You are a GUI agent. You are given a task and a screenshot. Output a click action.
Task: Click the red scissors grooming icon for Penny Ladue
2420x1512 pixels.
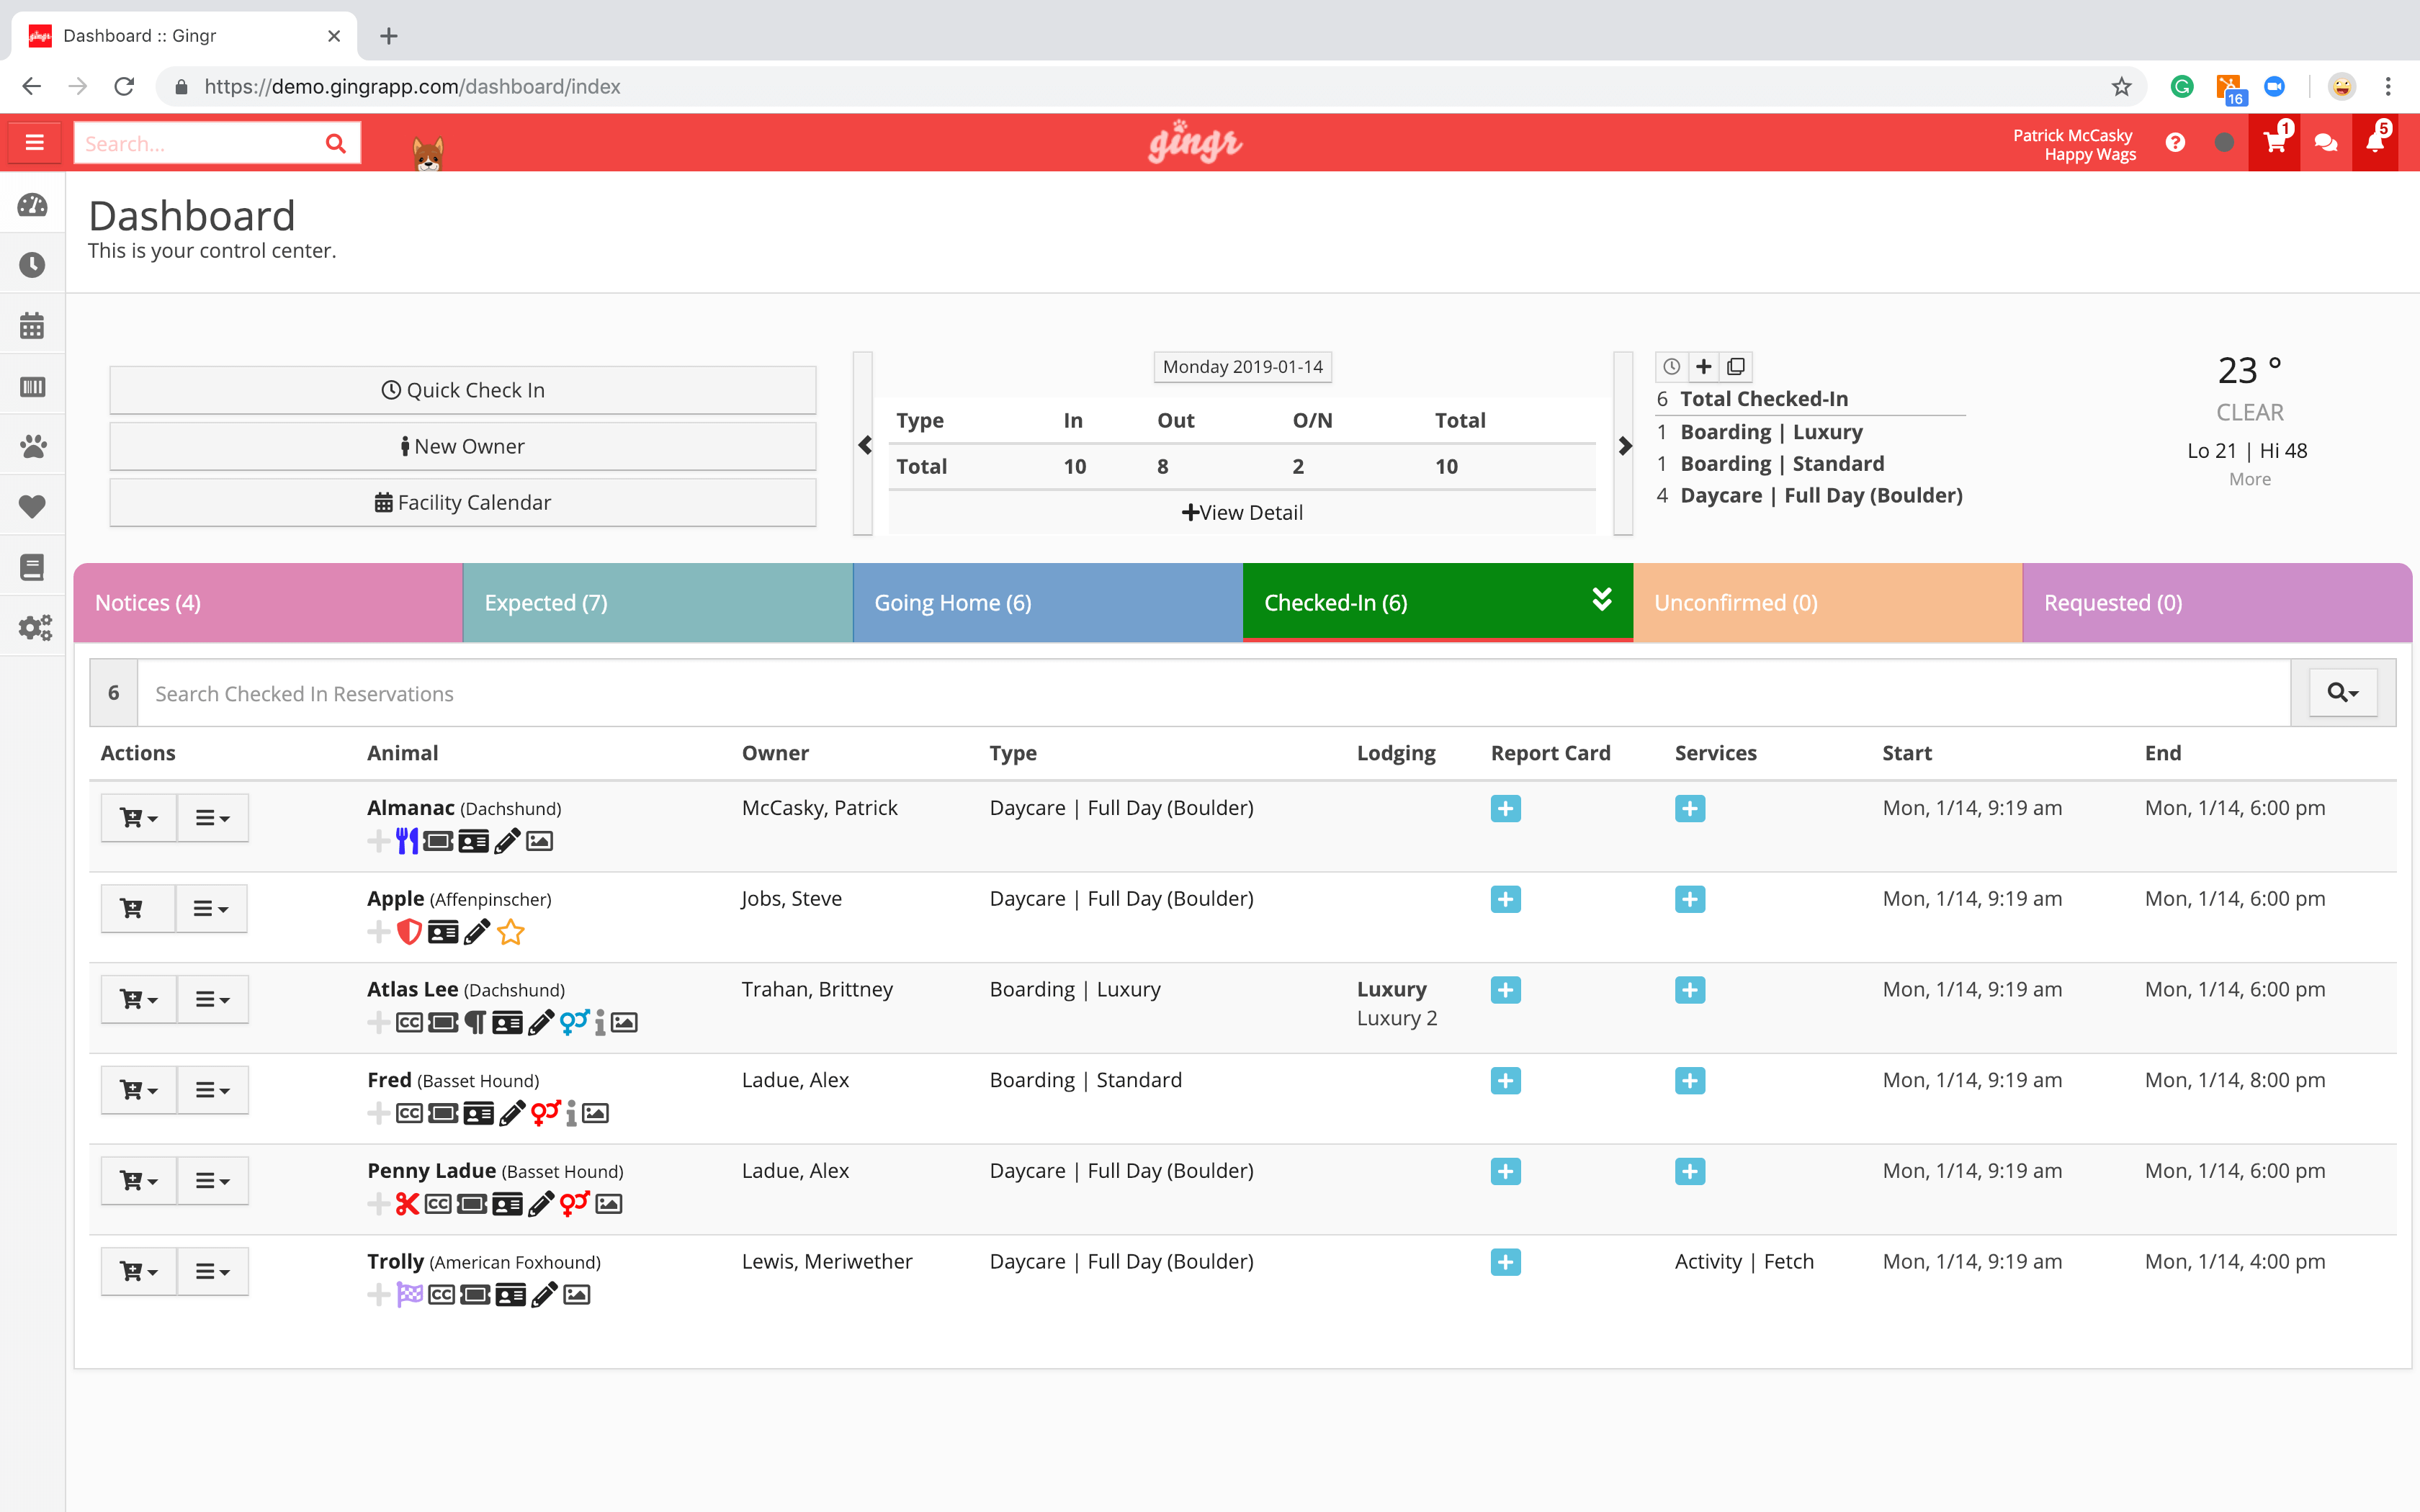coord(406,1204)
